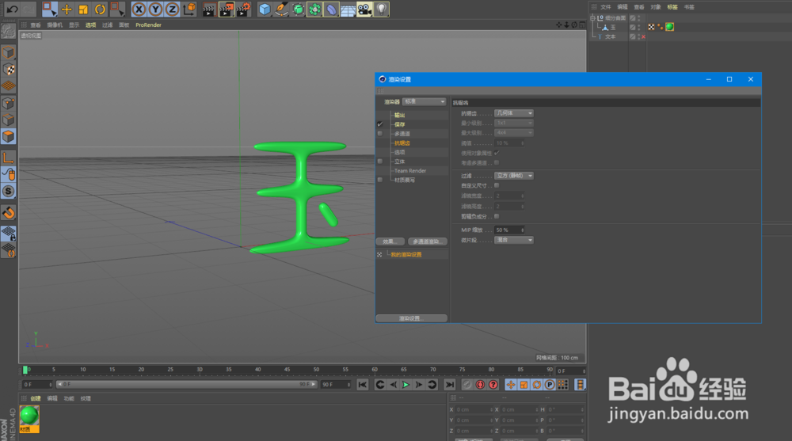Select 我的渲染设置 preset entry
The width and height of the screenshot is (792, 441).
coord(406,255)
